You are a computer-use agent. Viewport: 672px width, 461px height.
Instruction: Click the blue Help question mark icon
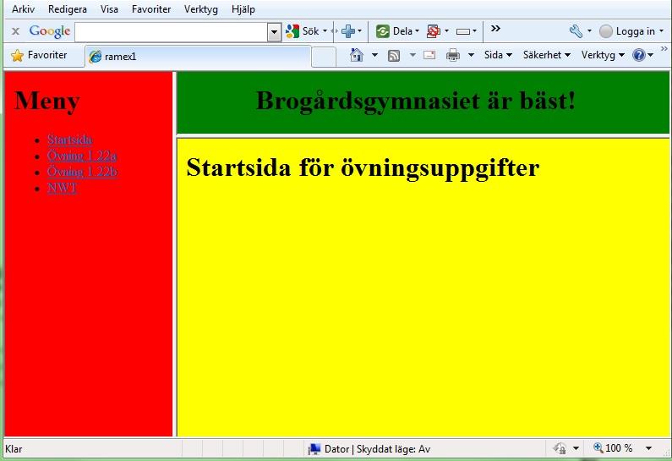pos(638,55)
